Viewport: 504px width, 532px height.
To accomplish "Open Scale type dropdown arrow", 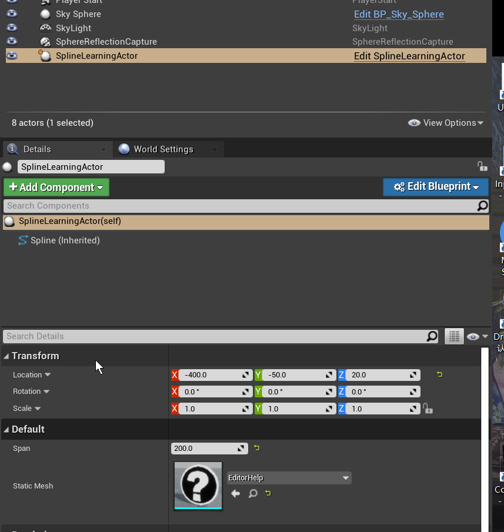I will pos(37,408).
